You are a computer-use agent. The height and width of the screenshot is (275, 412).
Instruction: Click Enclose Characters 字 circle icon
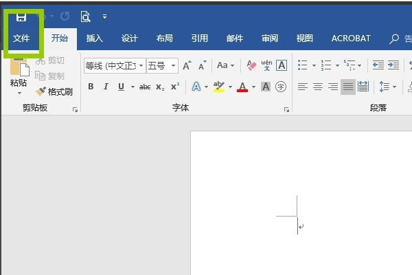click(x=281, y=87)
